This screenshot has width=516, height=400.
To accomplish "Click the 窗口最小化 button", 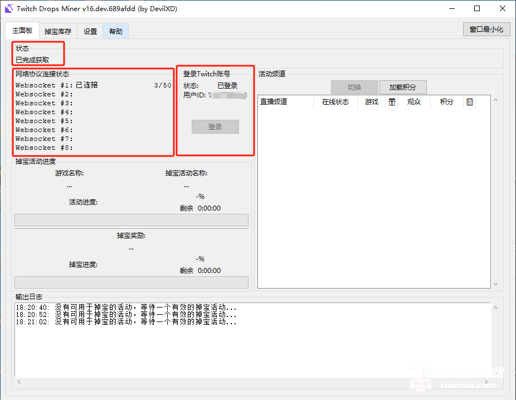I will (486, 30).
